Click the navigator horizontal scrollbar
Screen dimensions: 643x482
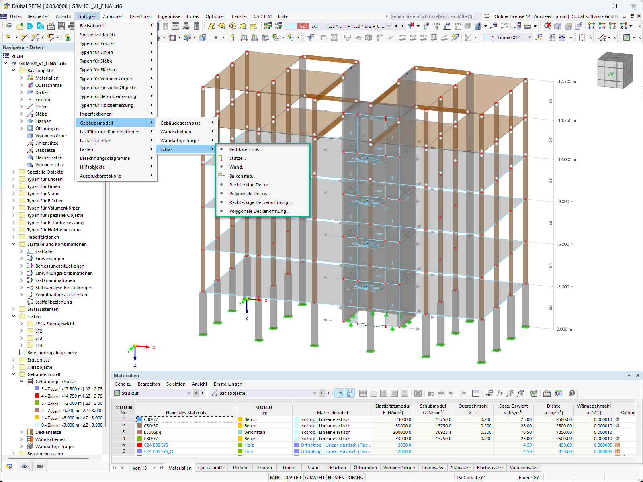click(x=48, y=458)
